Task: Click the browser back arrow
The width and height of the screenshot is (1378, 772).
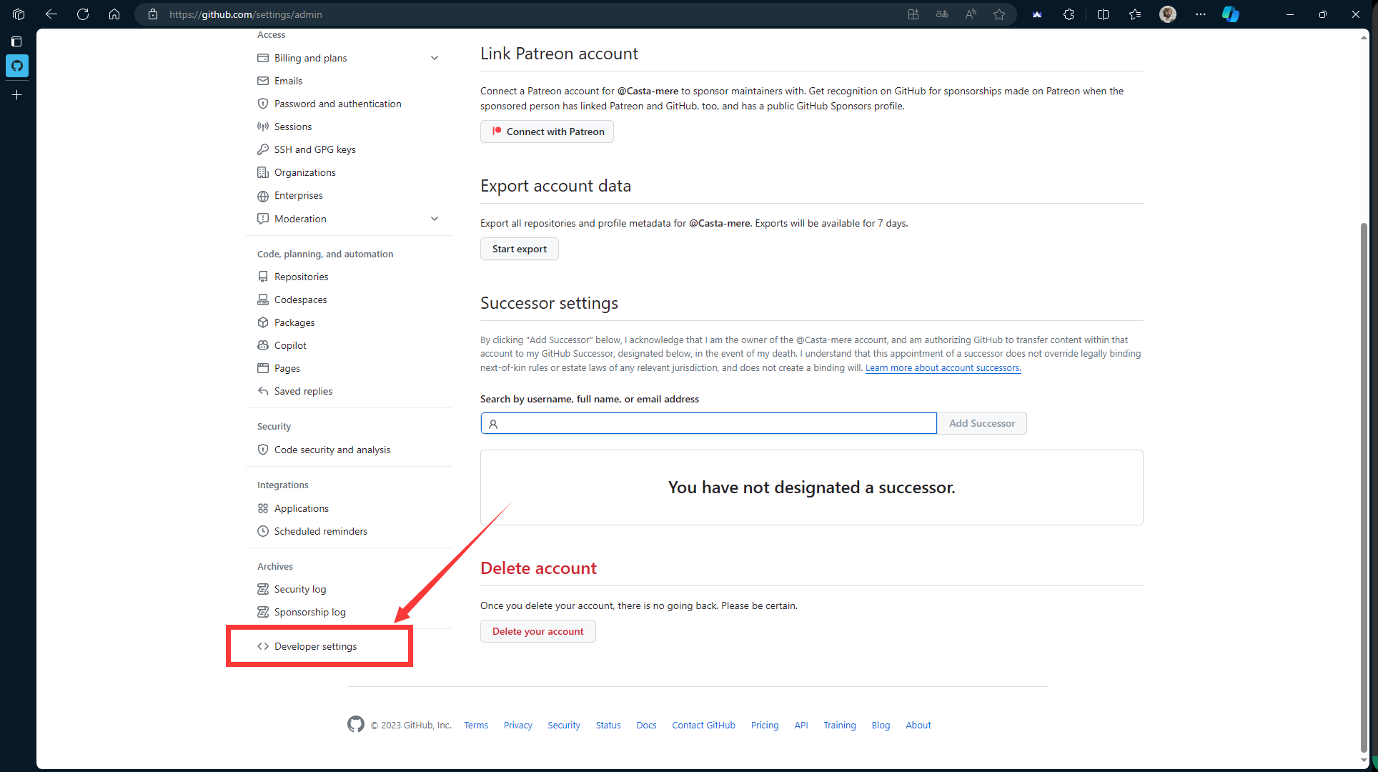Action: (x=51, y=14)
